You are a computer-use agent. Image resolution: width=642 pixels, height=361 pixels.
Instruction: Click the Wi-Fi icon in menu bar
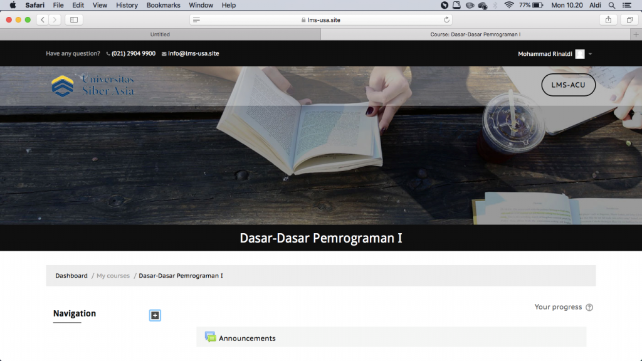509,5
